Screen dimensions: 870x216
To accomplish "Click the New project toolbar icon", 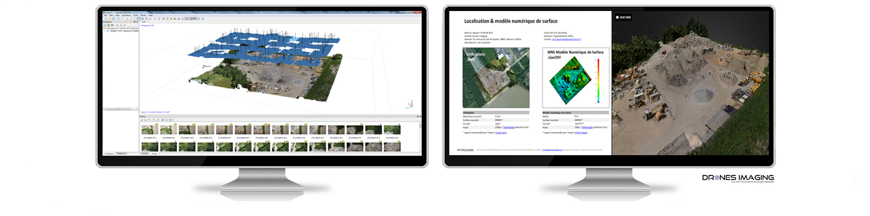I will click(106, 19).
